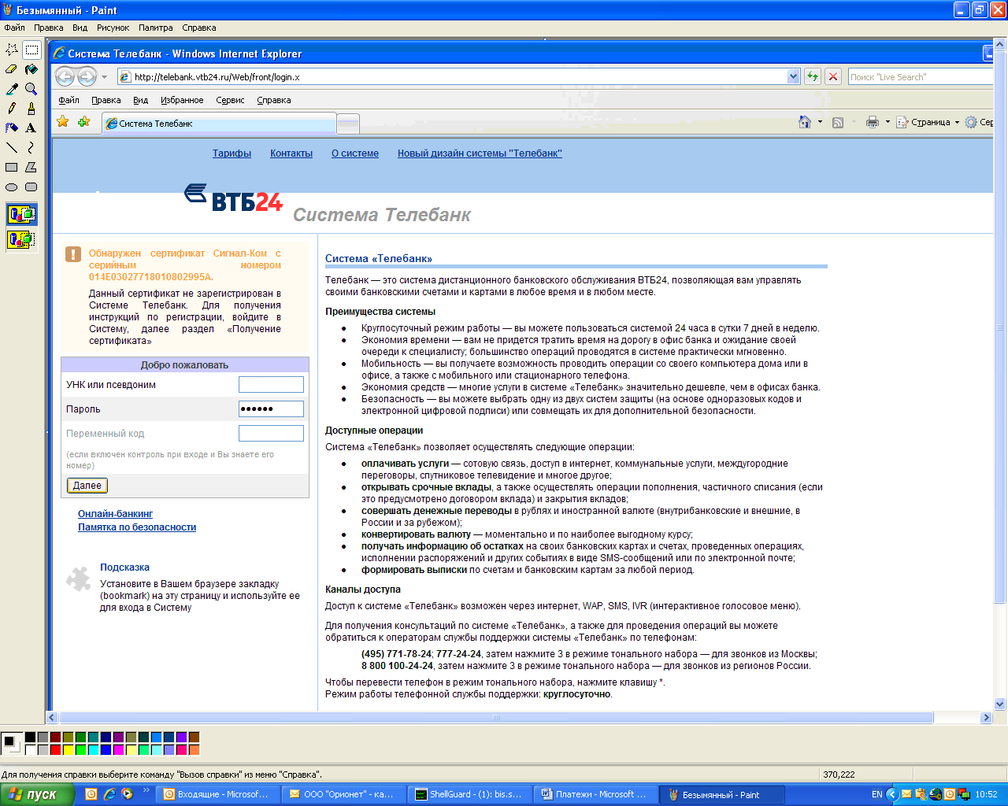Click the Internet Explorer back arrow button
Screen dimensions: 1008x806
pos(65,76)
